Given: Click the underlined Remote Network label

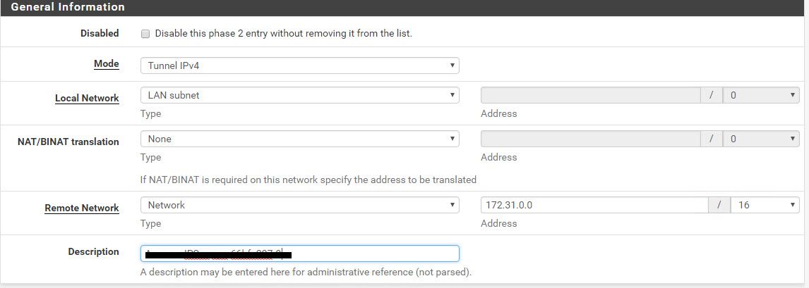Looking at the screenshot, I should [x=82, y=208].
